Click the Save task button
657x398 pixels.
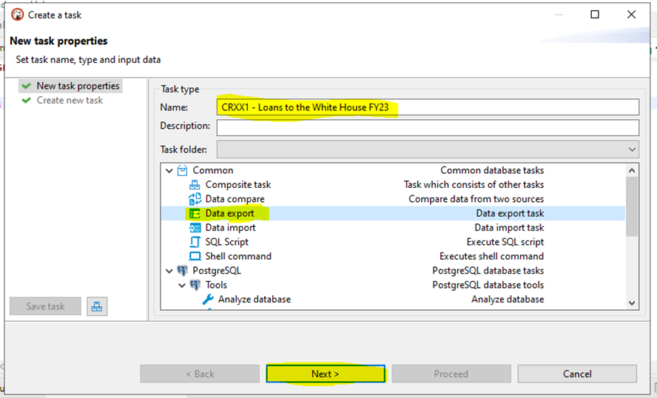tap(45, 306)
